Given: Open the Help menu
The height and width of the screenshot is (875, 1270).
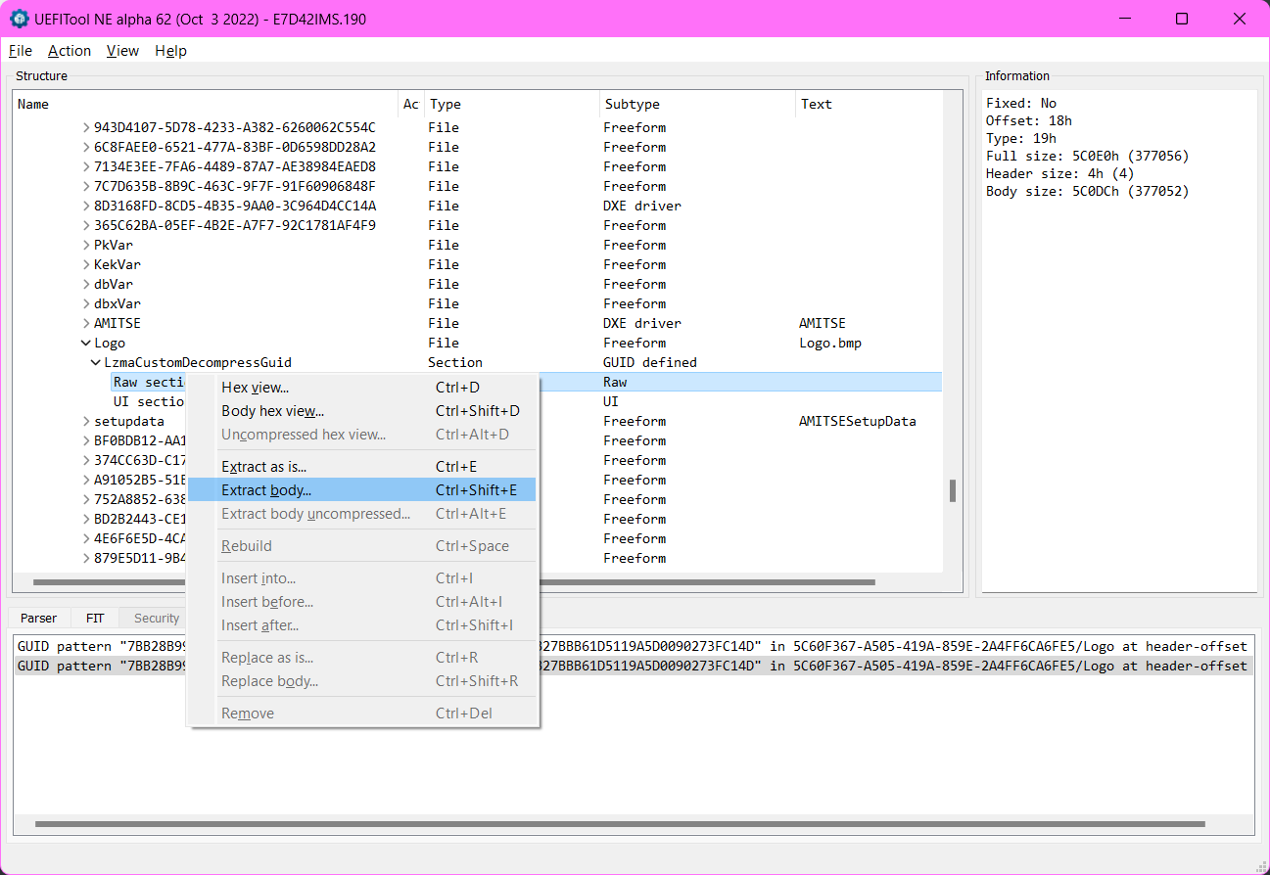Looking at the screenshot, I should (x=170, y=51).
